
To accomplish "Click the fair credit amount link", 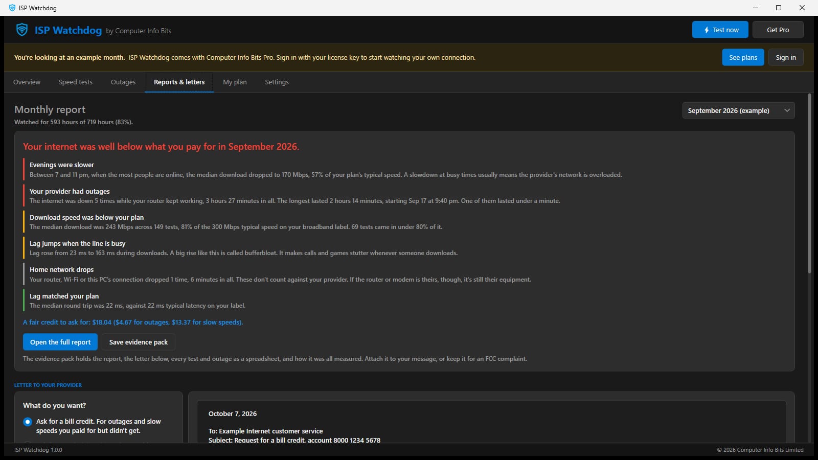I will [133, 322].
